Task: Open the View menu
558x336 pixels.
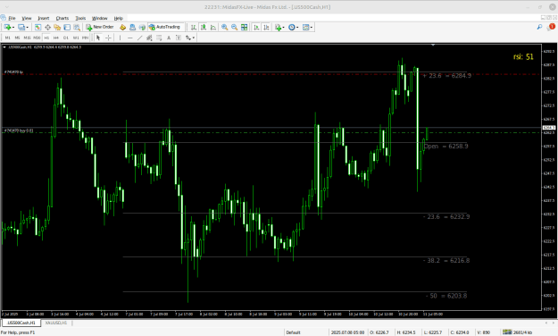Action: pos(27,18)
